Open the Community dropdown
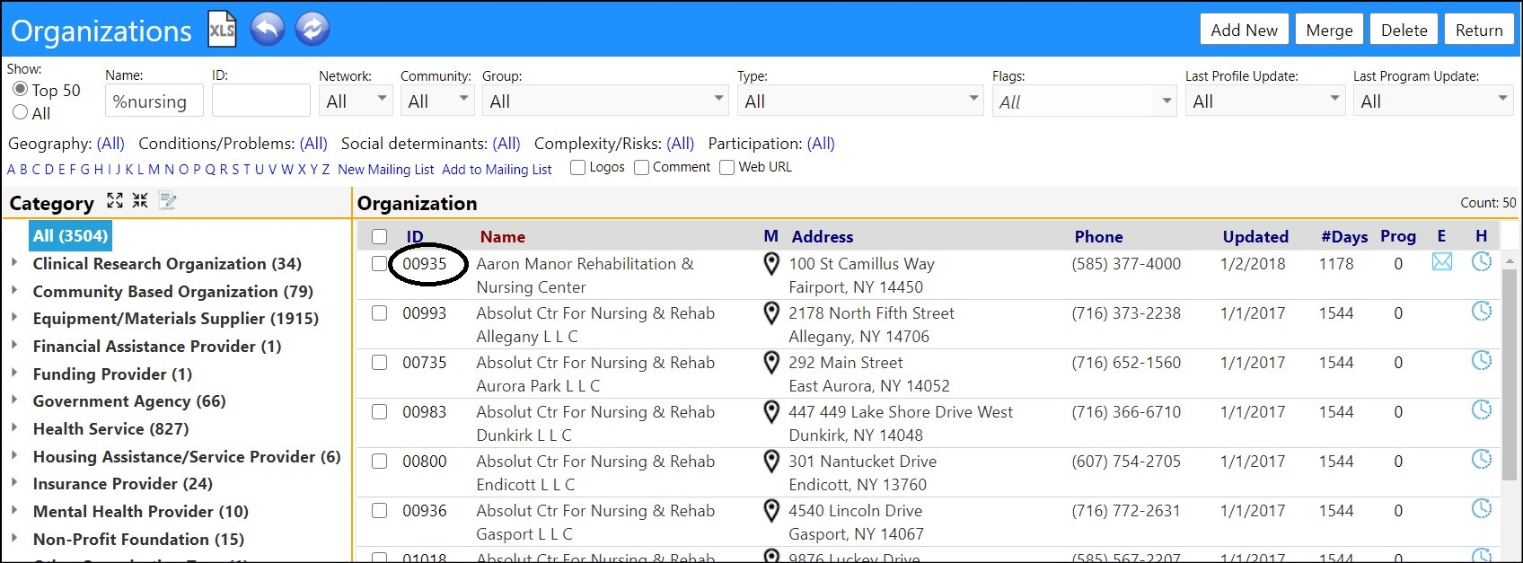 [437, 101]
